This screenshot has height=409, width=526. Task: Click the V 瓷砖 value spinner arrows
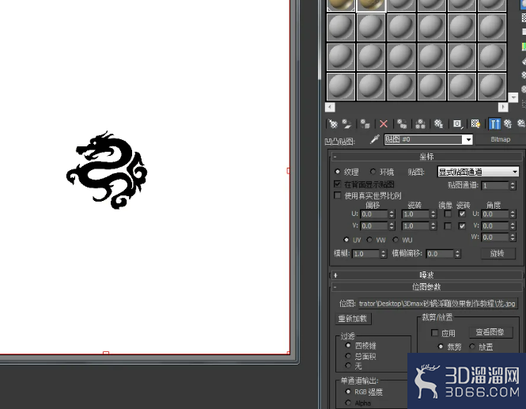pos(433,226)
